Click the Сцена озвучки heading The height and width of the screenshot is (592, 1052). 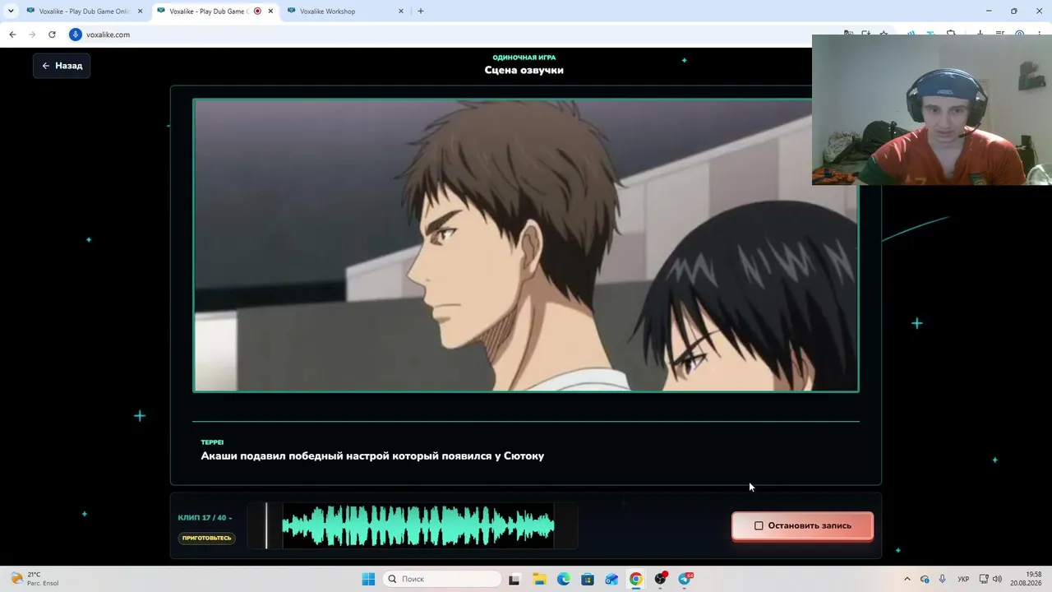pyautogui.click(x=524, y=70)
